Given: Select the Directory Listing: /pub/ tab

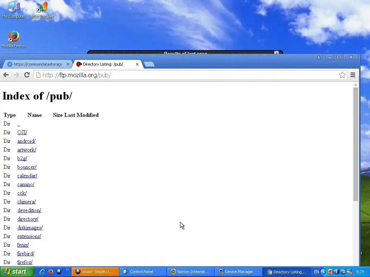Looking at the screenshot, I should (108, 64).
